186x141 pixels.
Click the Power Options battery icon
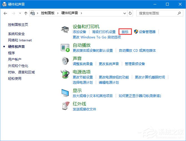coord(65,74)
